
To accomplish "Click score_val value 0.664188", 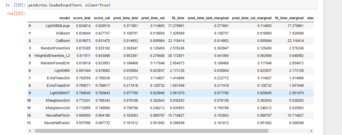I will point(103,115).
